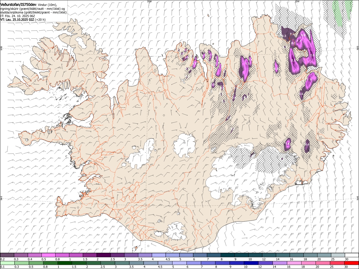Choose the 2 mm swatch in the rain row
This screenshot has height=269, width=359.
pyautogui.click(x=93, y=263)
